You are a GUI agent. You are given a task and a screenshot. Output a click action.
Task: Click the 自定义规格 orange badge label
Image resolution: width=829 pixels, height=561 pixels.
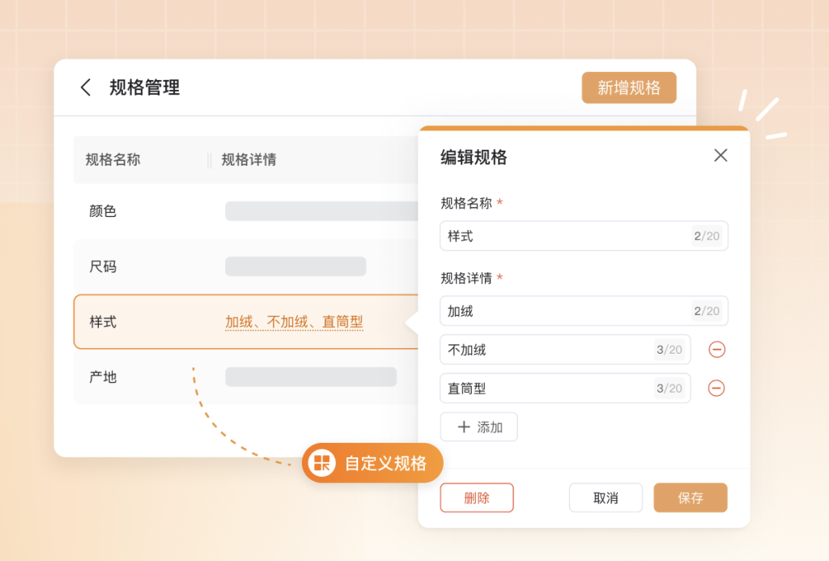coord(385,463)
